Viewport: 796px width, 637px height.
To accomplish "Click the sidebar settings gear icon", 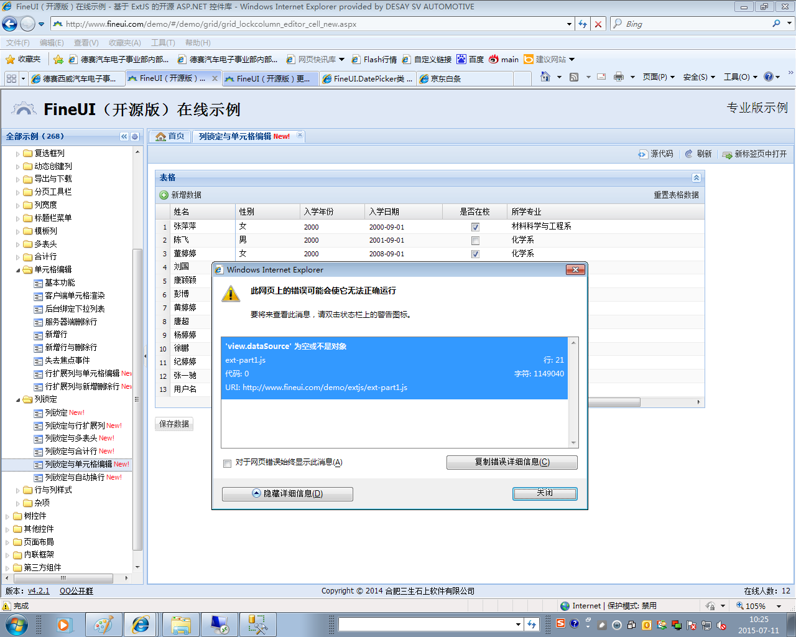I will click(x=135, y=136).
